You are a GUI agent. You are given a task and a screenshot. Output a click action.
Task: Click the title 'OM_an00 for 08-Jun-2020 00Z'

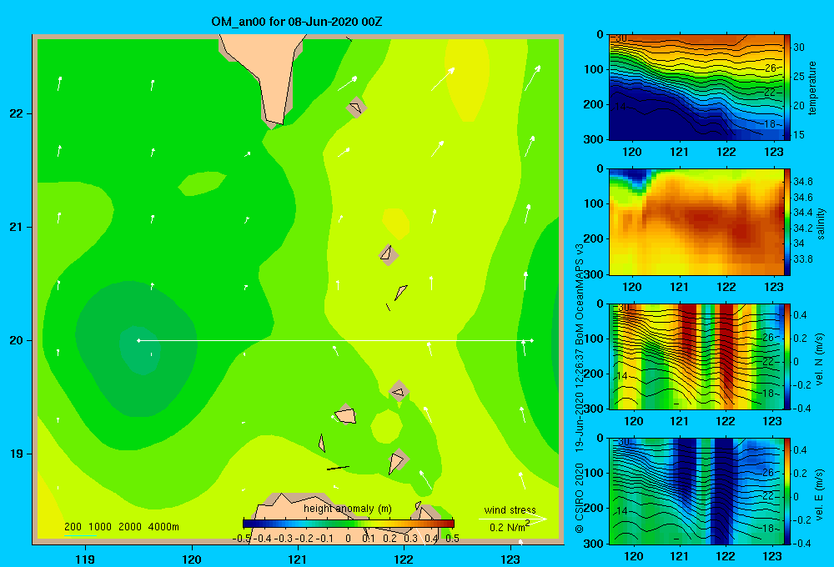click(x=297, y=22)
